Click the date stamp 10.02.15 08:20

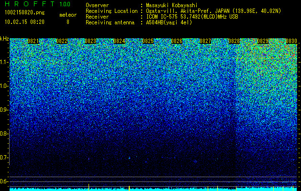[24, 22]
